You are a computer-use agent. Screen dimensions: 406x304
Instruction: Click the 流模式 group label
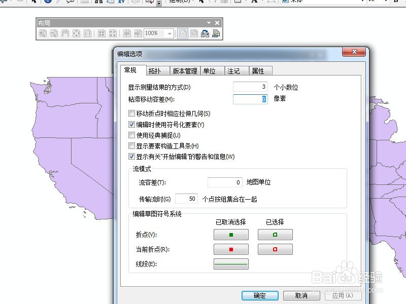point(142,169)
